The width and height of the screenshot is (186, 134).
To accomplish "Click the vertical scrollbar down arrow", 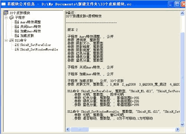I will (x=182, y=124).
